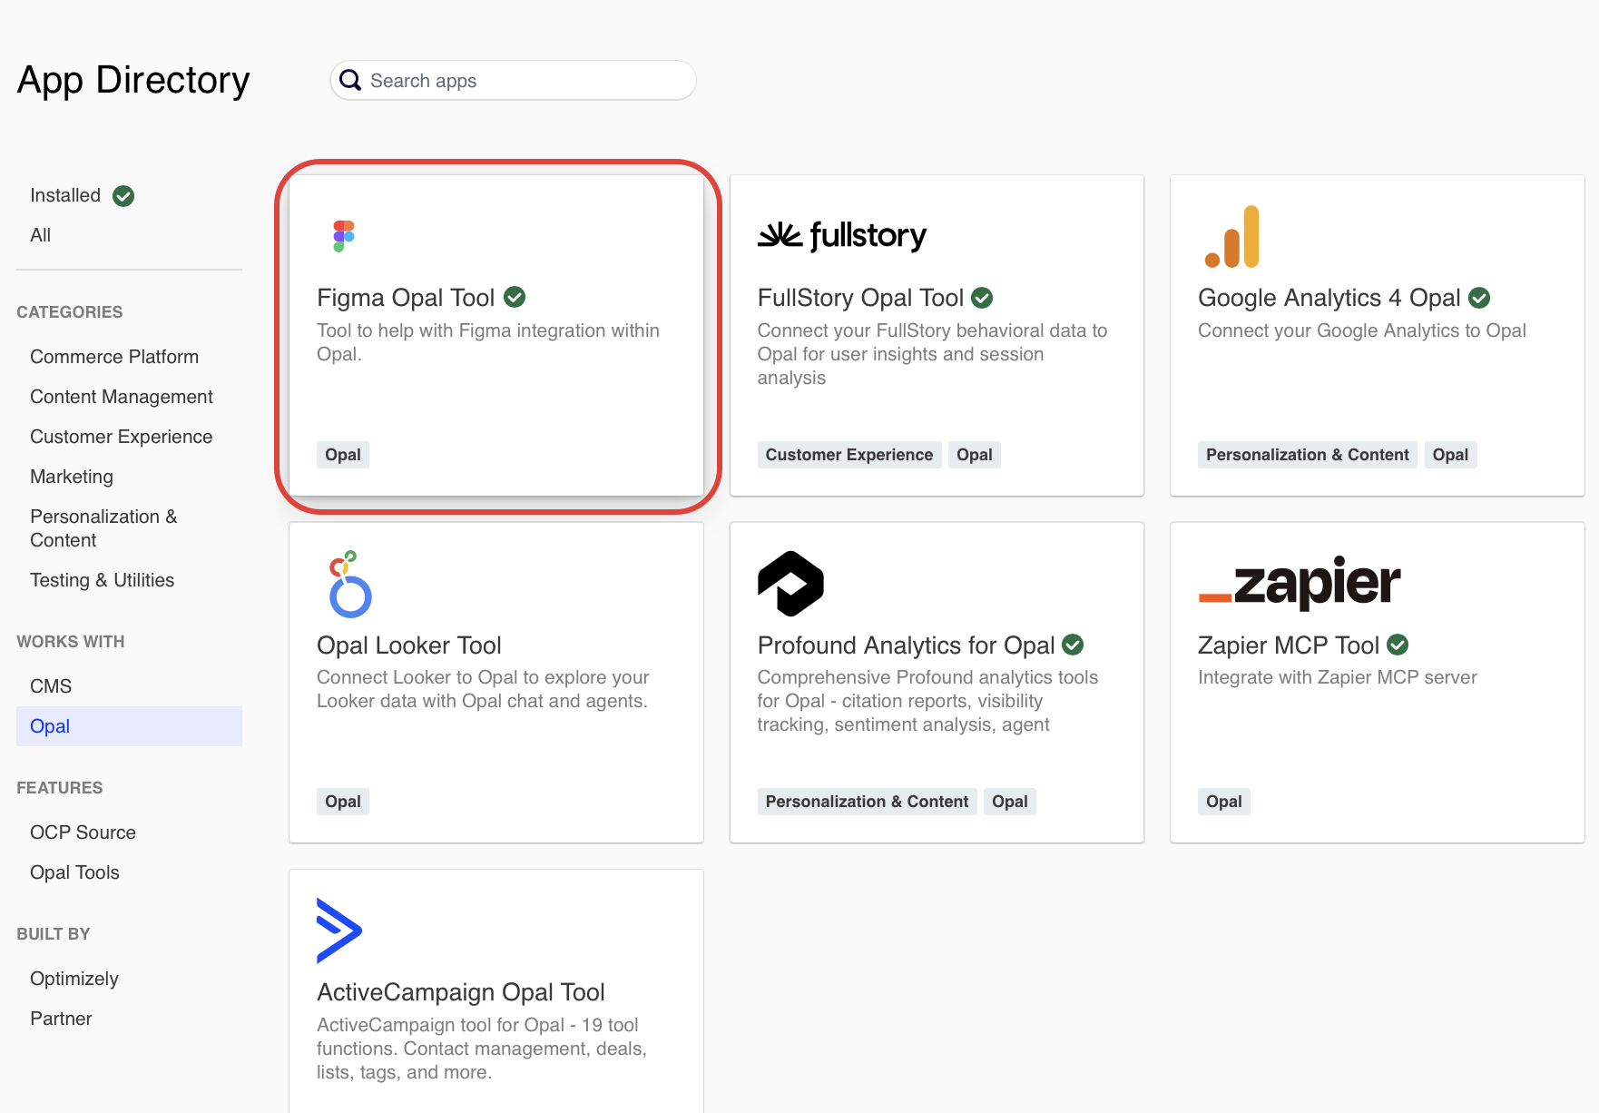Image resolution: width=1599 pixels, height=1113 pixels.
Task: Click the verified badge on Zapier MCP Tool
Action: tap(1398, 645)
